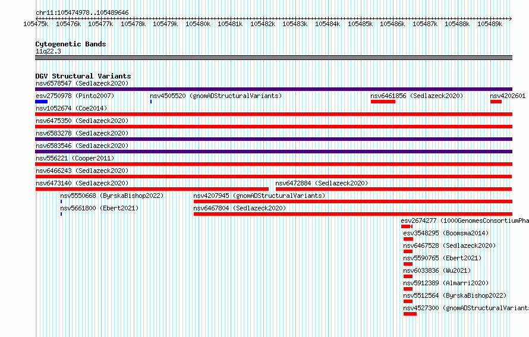Click the red bar under nsv4527300
529x337 pixels.
click(x=410, y=314)
